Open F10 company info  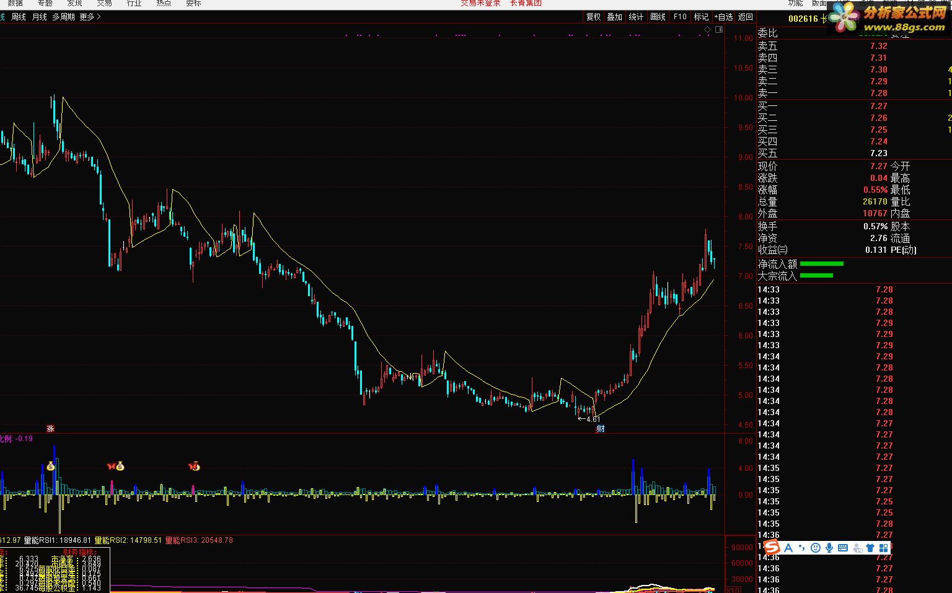click(x=680, y=17)
